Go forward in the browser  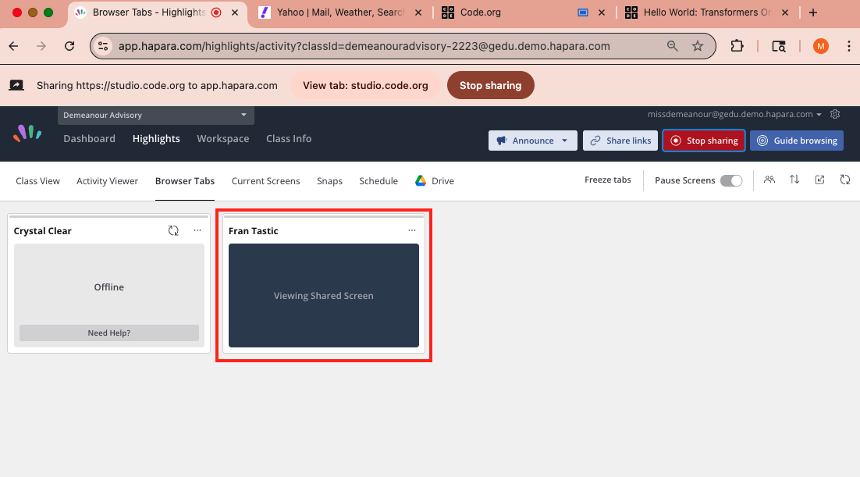pyautogui.click(x=41, y=46)
